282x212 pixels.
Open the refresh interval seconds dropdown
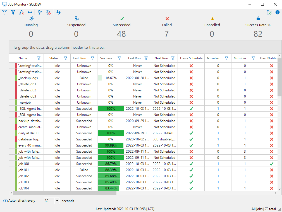coord(57,201)
